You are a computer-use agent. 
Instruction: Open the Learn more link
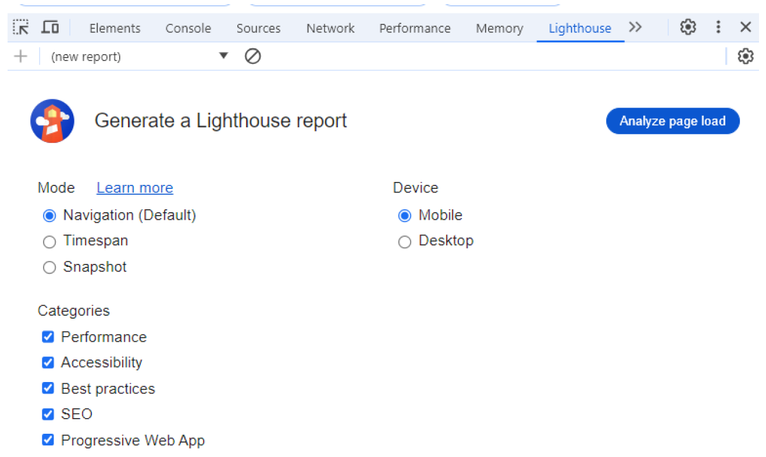[135, 188]
